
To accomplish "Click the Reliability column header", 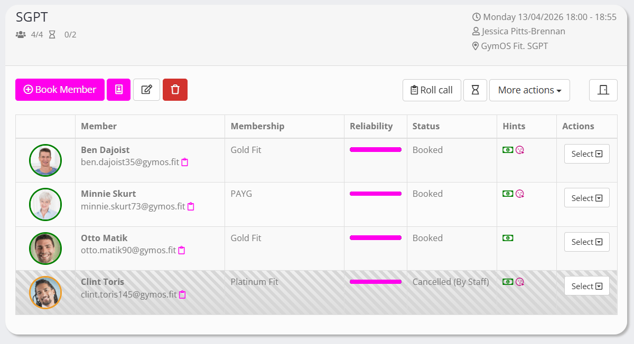I will (371, 126).
